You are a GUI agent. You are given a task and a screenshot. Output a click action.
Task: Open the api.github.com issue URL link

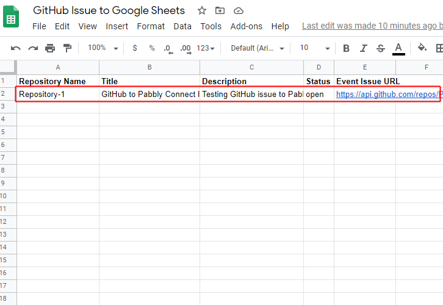(x=389, y=94)
